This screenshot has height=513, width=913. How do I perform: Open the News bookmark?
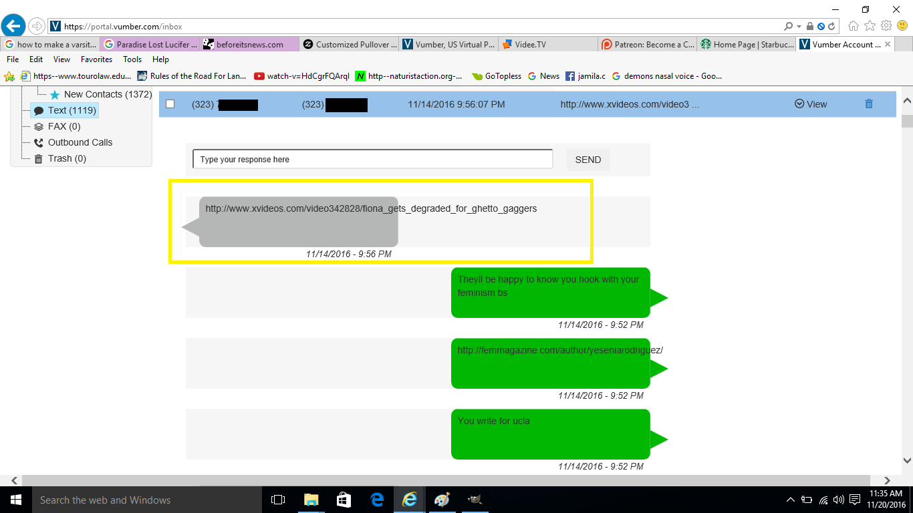click(543, 76)
